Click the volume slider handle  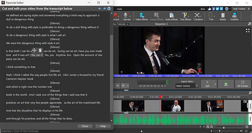tap(220, 131)
